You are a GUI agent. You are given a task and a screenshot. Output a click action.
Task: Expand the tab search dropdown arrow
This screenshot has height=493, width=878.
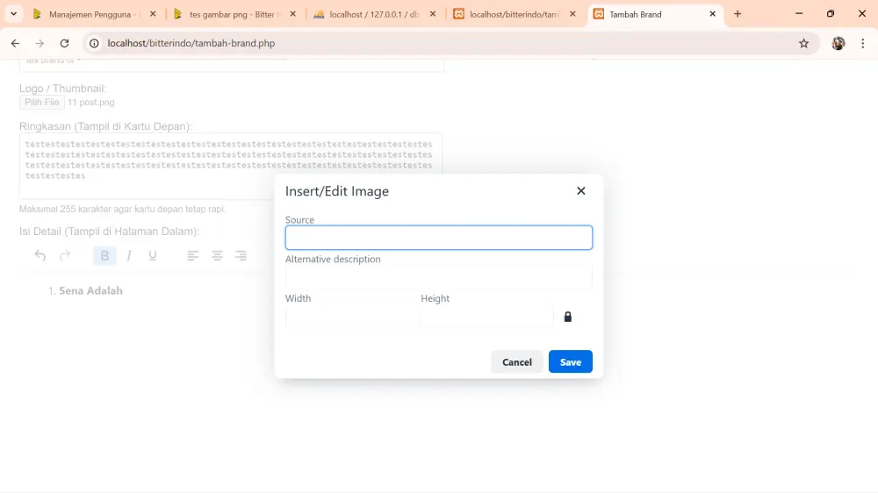pyautogui.click(x=13, y=14)
